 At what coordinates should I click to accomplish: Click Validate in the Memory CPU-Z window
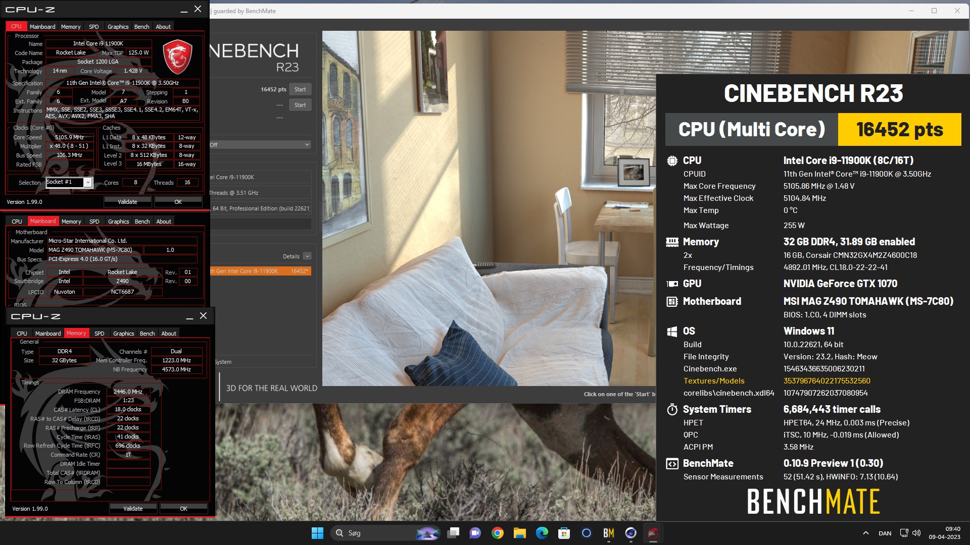[x=133, y=509]
